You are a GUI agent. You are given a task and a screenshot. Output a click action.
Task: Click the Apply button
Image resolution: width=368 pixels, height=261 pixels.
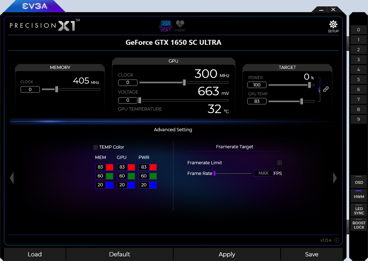pos(227,254)
